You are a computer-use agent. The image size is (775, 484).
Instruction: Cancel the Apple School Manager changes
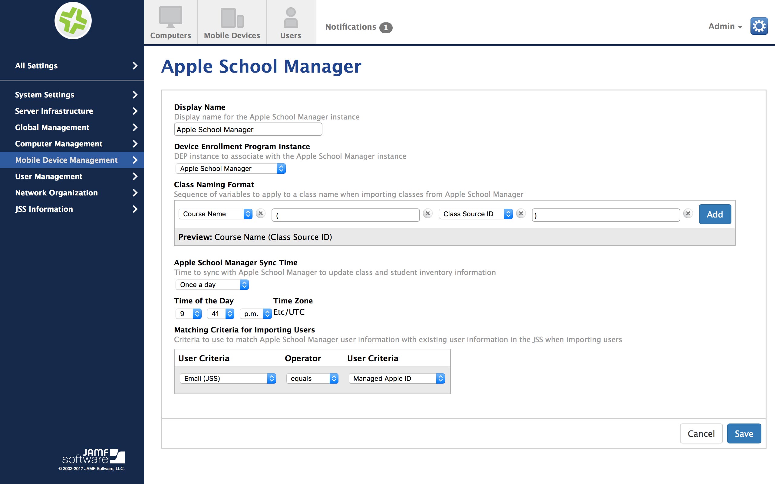tap(701, 433)
